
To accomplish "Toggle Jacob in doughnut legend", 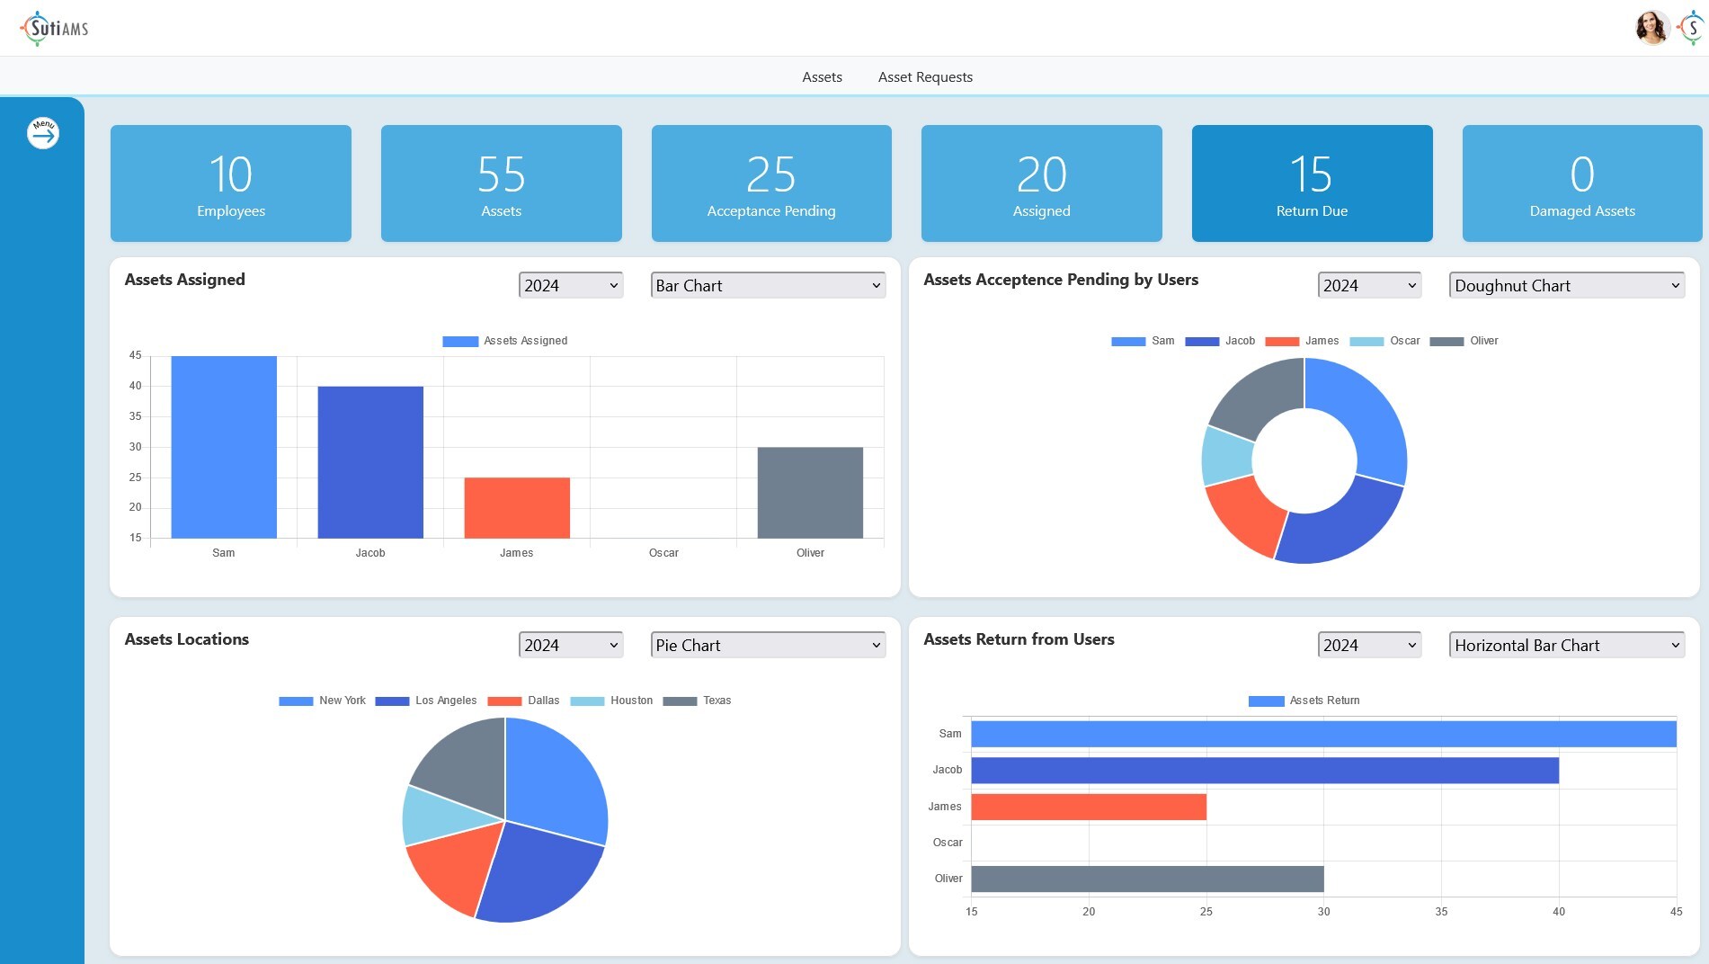I will [x=1220, y=341].
